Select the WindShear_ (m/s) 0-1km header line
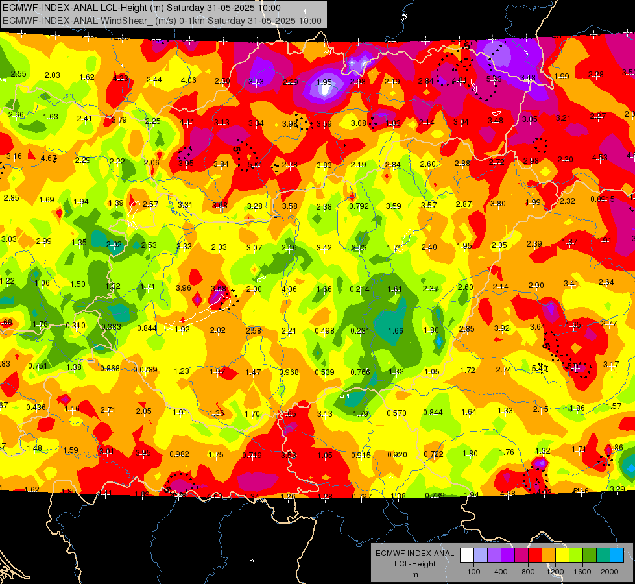This screenshot has height=584, width=635. [162, 21]
